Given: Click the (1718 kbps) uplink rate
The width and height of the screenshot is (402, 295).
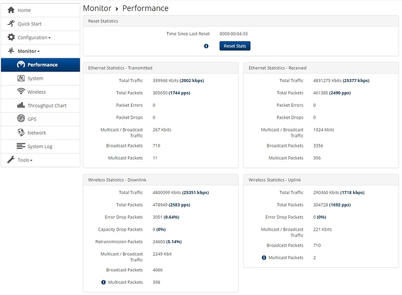Looking at the screenshot, I should click(x=352, y=192).
